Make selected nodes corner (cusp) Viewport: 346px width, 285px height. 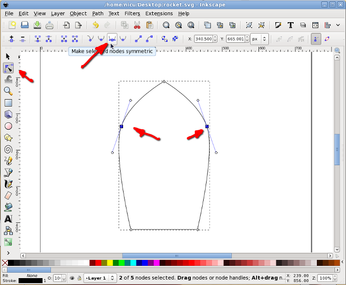(x=90, y=39)
